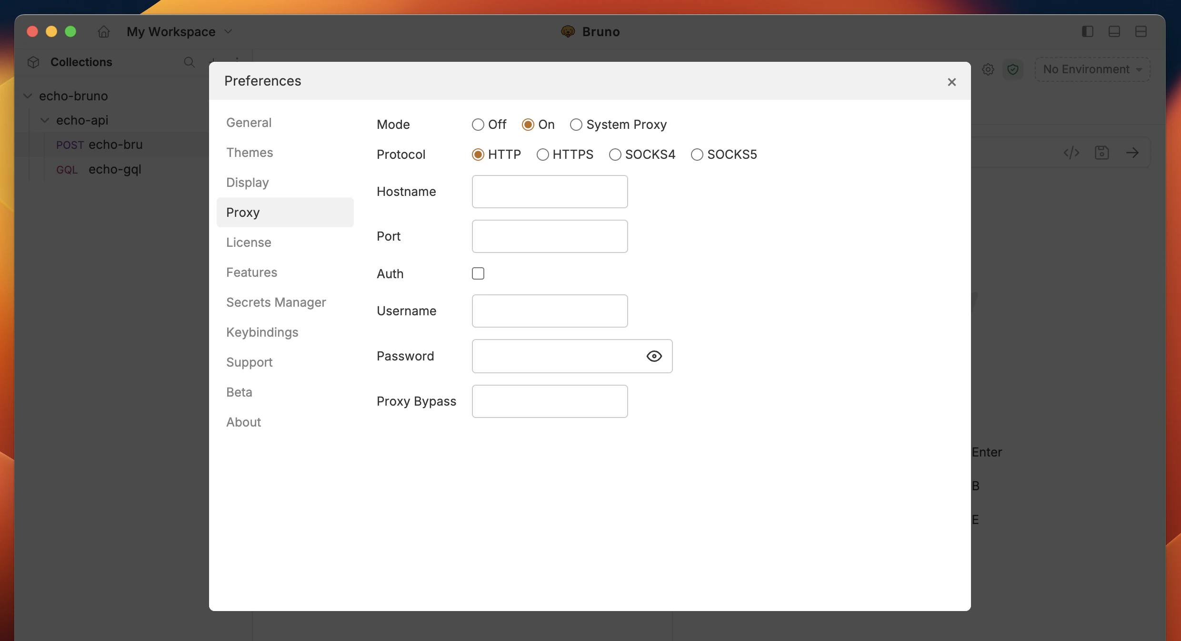Reveal the password with the eye icon
Image resolution: width=1181 pixels, height=641 pixels.
[x=654, y=356]
